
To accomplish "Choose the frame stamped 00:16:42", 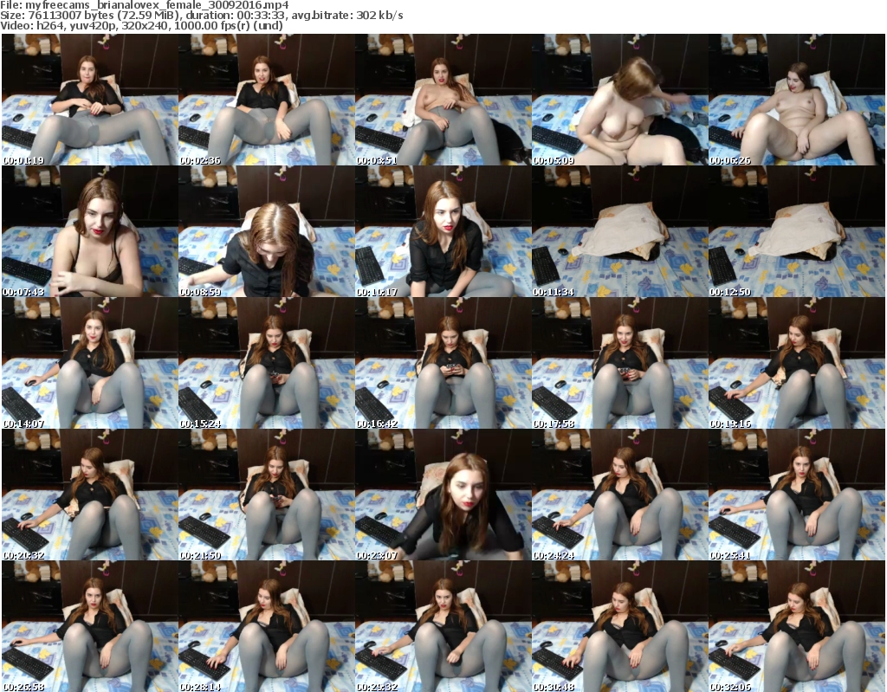I will (443, 363).
